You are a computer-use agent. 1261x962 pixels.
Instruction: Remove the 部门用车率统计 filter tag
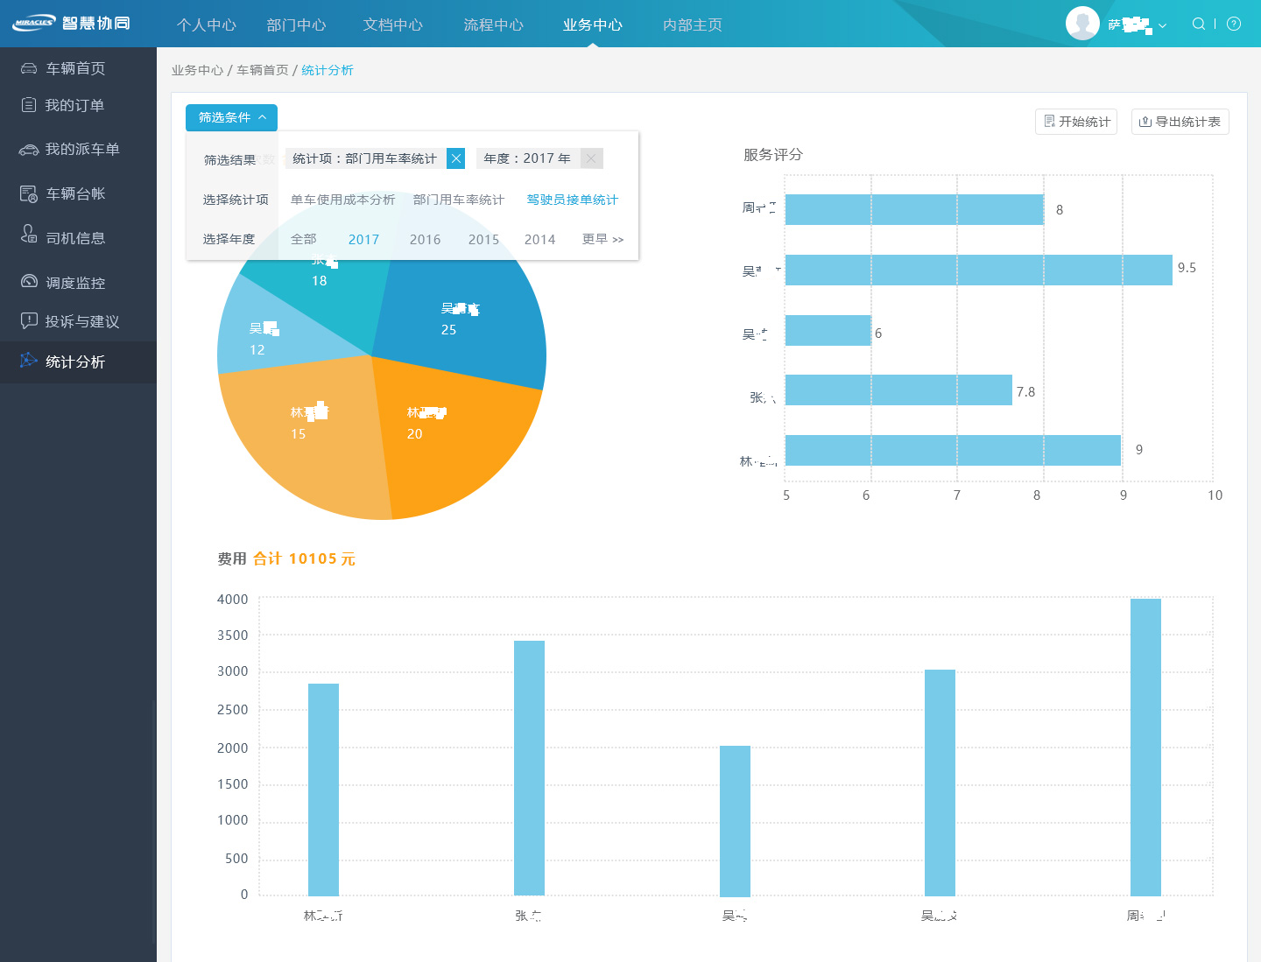pos(455,158)
